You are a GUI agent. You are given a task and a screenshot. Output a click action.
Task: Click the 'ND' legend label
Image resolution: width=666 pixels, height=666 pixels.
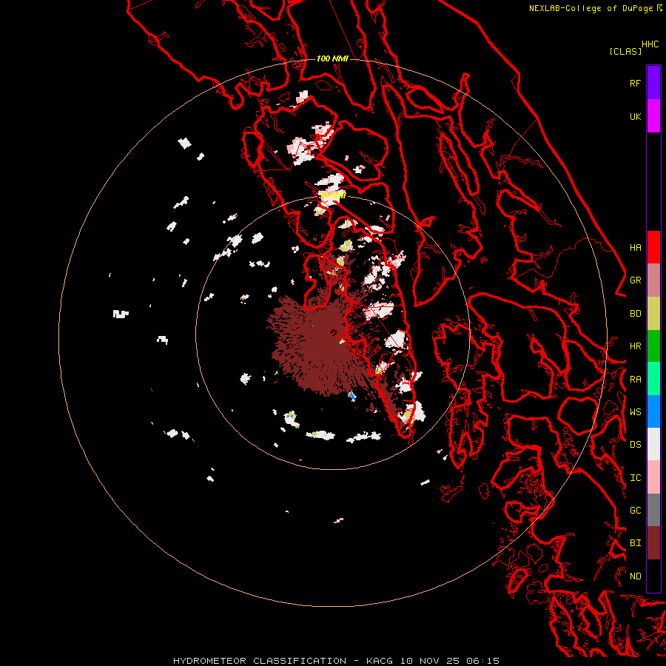click(x=636, y=576)
